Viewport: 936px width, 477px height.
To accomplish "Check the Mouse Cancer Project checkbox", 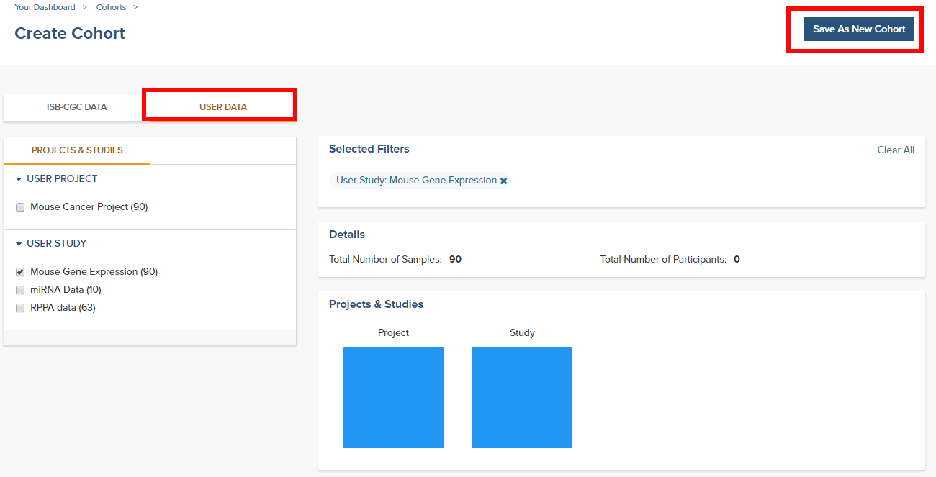I will [20, 207].
